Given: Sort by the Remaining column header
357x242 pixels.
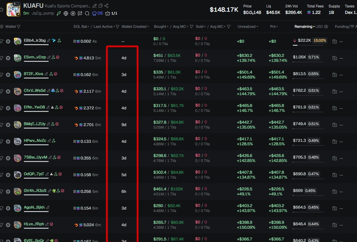Looking at the screenshot, I should 303,27.
